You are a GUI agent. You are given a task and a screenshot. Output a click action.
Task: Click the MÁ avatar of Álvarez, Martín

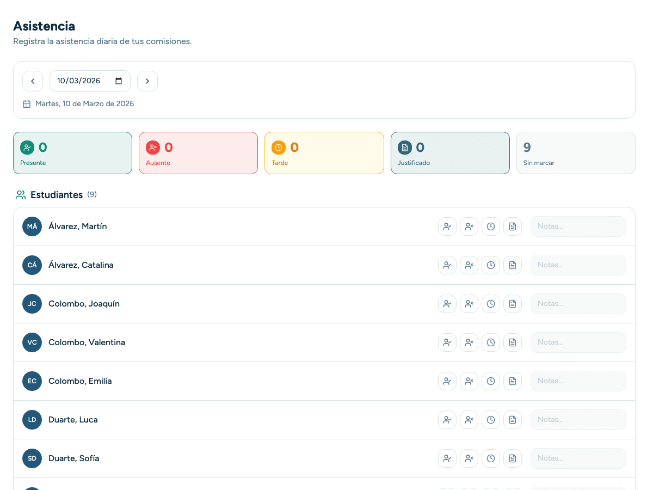32,226
